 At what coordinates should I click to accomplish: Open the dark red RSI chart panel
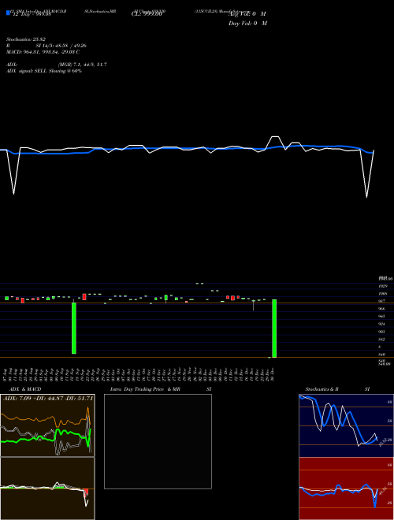pyautogui.click(x=346, y=488)
